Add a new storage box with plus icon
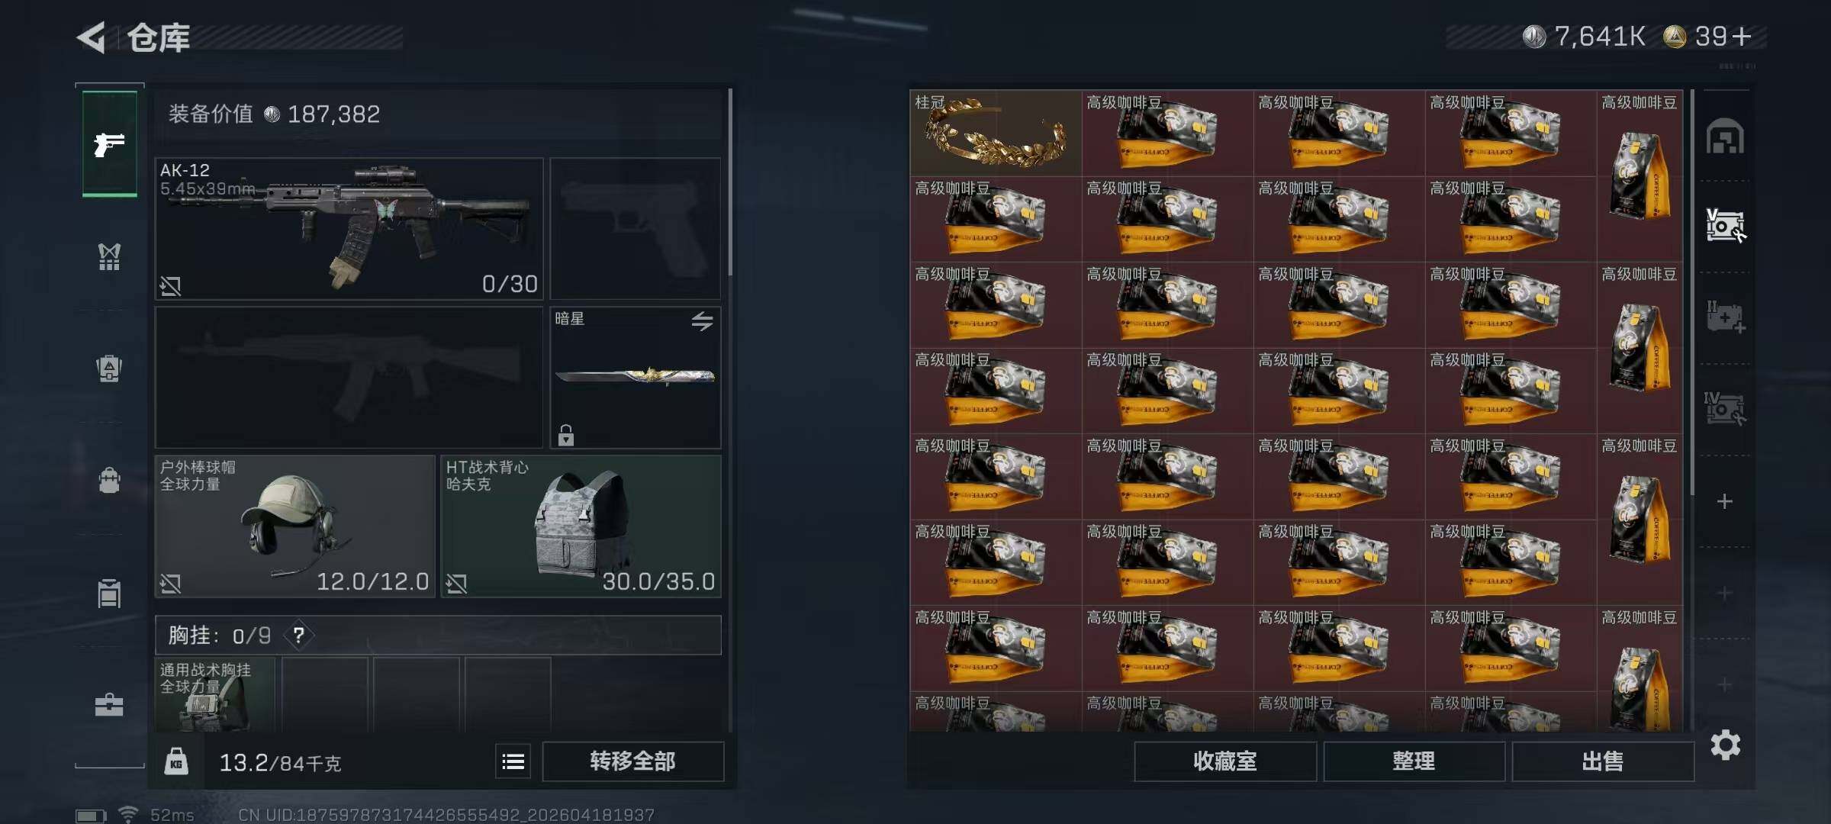The image size is (1831, 824). [x=1724, y=501]
